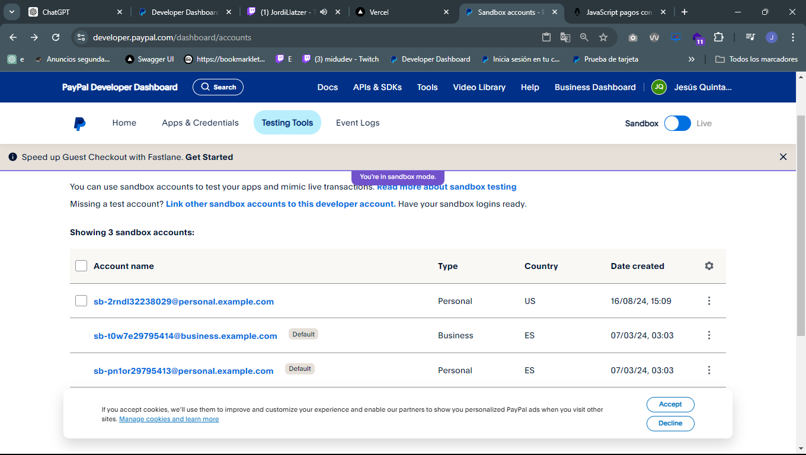Open the Video Library menu item
The width and height of the screenshot is (806, 455).
pyautogui.click(x=479, y=87)
